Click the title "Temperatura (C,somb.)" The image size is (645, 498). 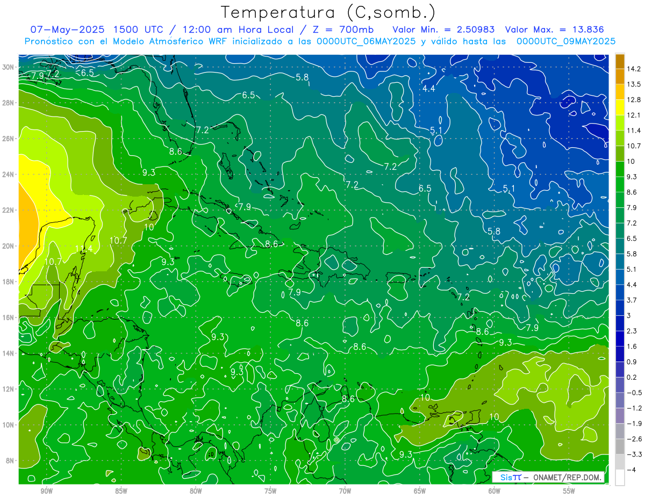click(x=328, y=12)
